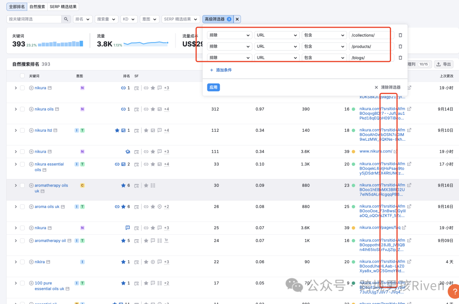459x304 pixels.
Task: Check the 'aromatherapy oil' row checkbox
Action: [x=22, y=241]
